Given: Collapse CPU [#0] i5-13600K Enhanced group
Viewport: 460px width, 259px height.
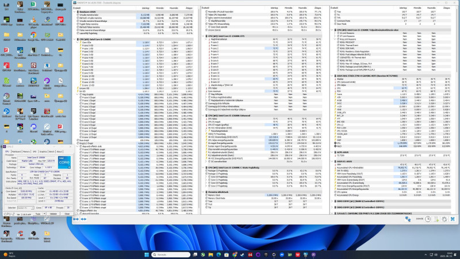Looking at the screenshot, I should click(203, 116).
